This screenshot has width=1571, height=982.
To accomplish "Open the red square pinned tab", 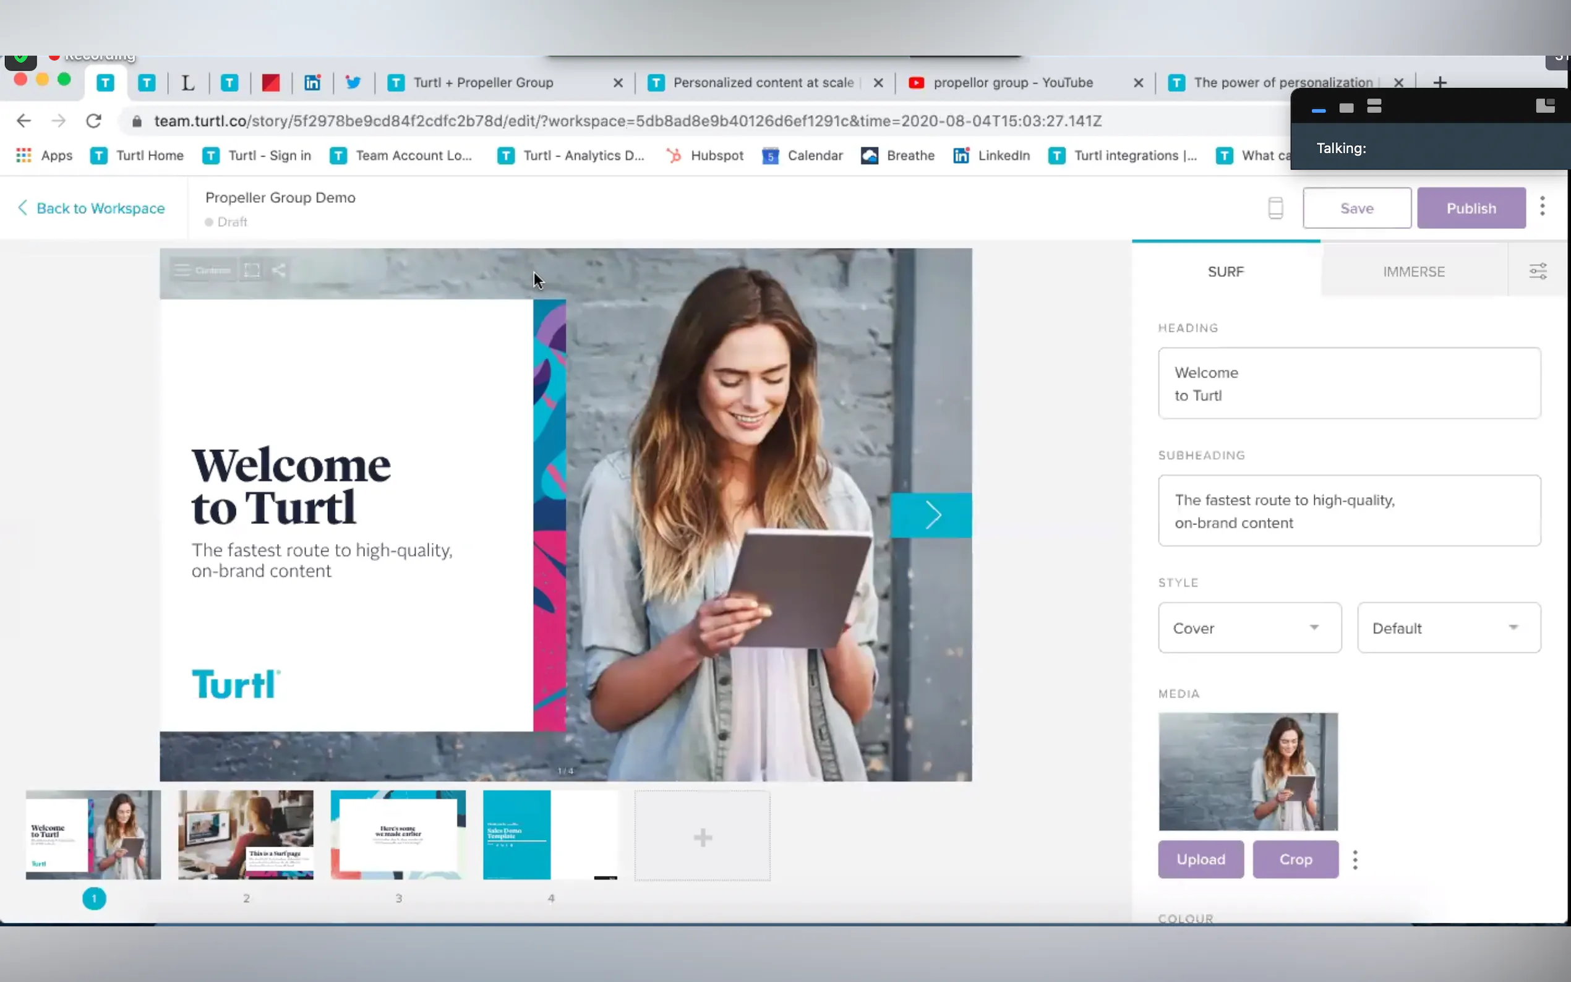I will [271, 82].
